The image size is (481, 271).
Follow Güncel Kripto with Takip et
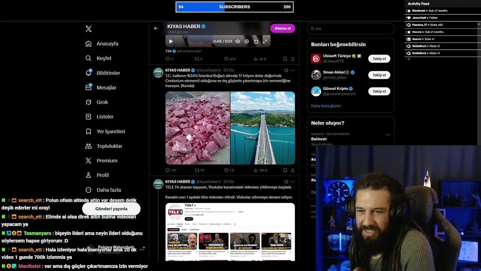[379, 91]
